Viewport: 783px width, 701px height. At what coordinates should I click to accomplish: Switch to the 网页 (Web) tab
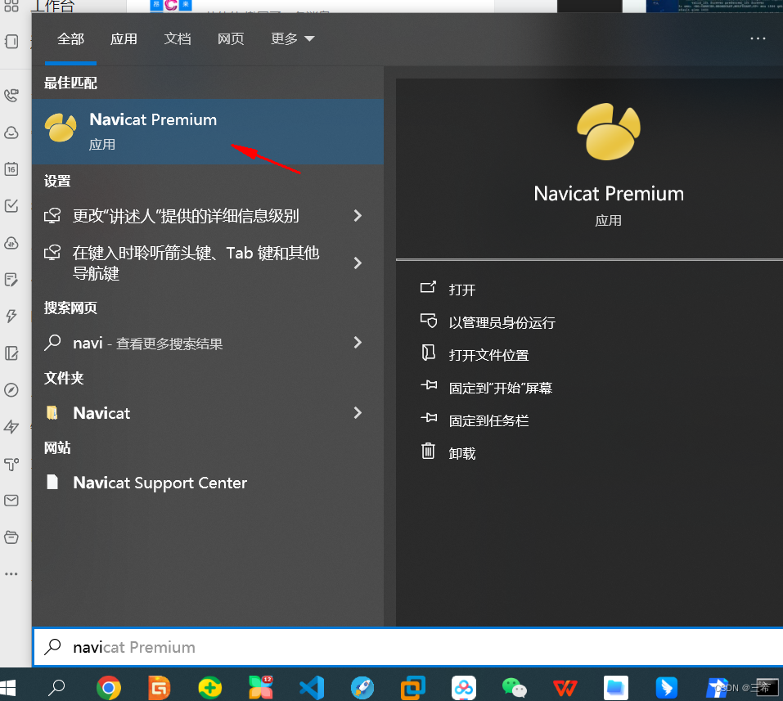[231, 39]
